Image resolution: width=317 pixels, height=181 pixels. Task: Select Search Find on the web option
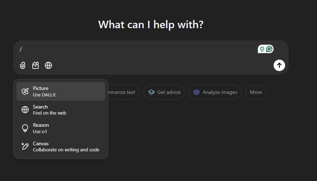(61, 110)
